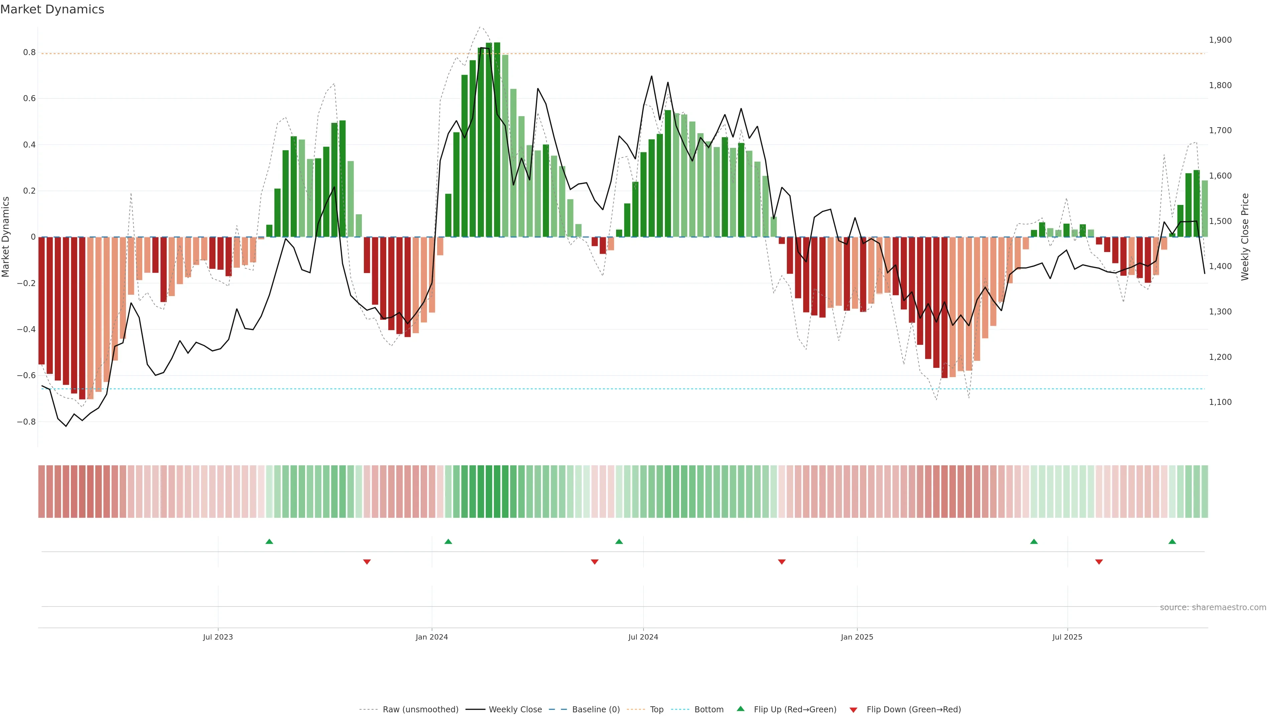Click the Flip Down red triangle legend icon
The height and width of the screenshot is (721, 1283).
pos(853,710)
